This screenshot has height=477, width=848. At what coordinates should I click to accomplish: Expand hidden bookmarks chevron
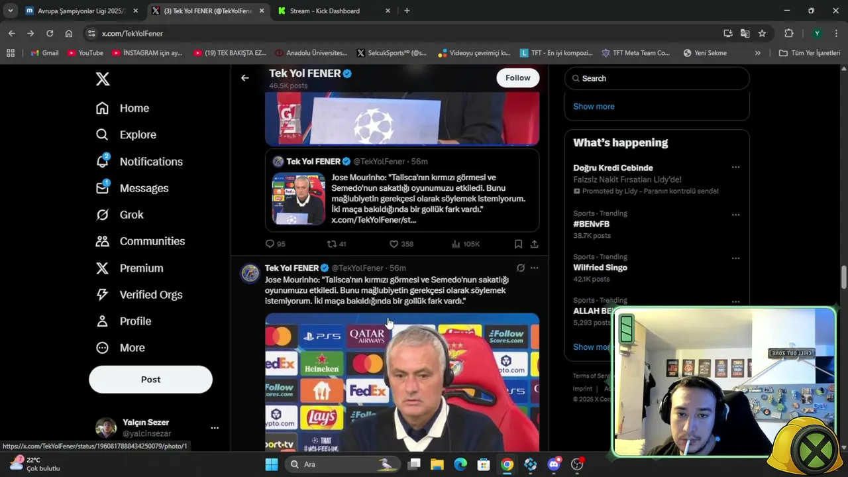click(757, 53)
